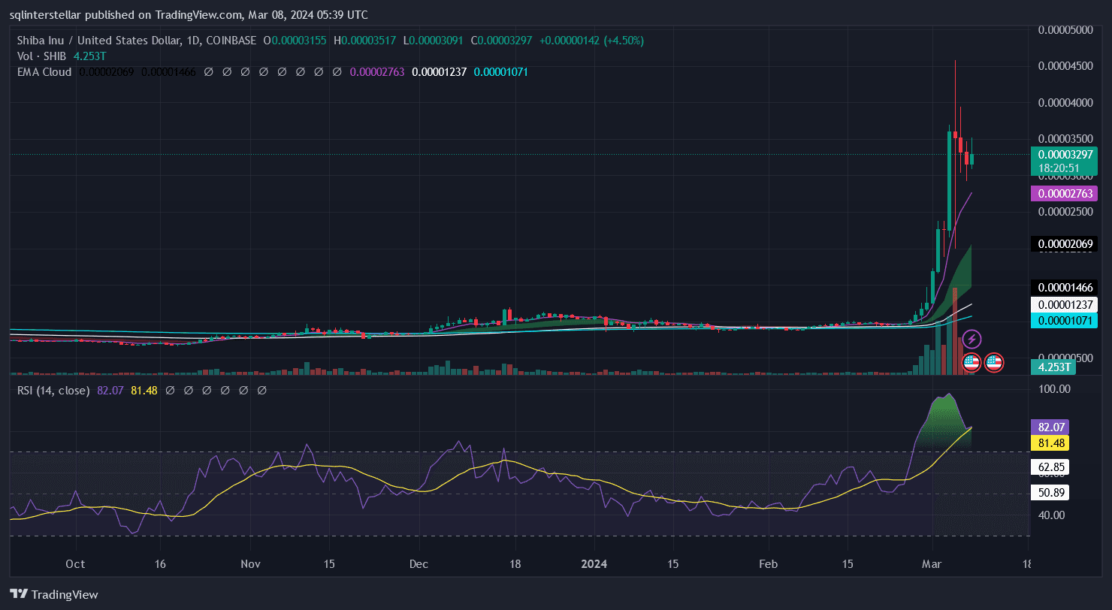
Task: Select the black 0.00002069 price axis tag
Action: (x=1065, y=244)
